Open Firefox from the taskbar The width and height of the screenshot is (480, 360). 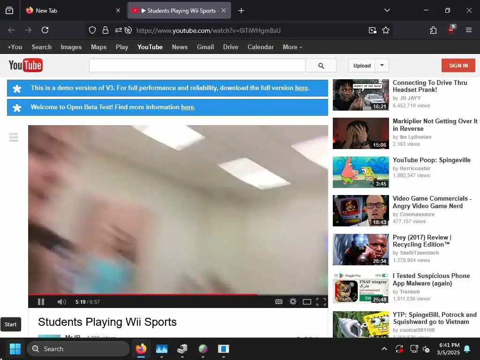coord(141,349)
